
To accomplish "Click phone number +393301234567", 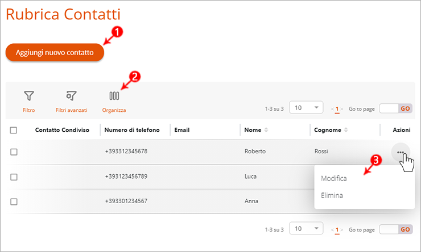I will pos(126,201).
